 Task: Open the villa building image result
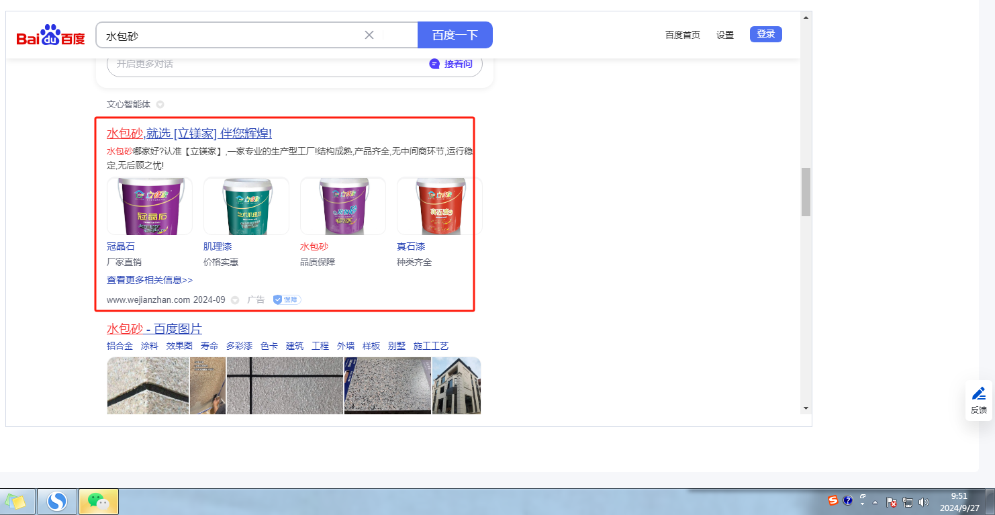(x=457, y=385)
